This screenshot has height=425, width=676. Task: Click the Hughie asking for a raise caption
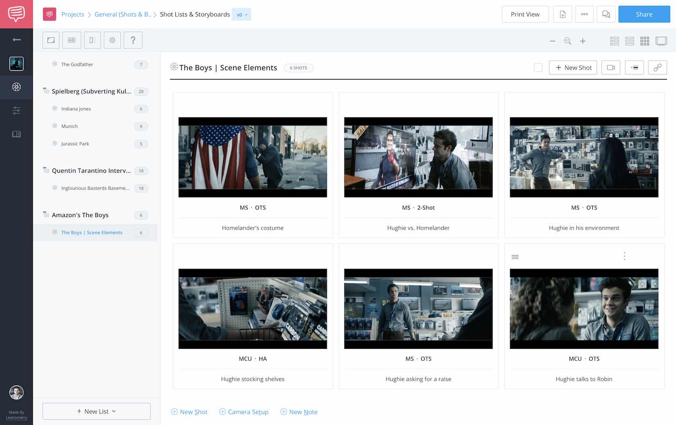[x=418, y=379]
